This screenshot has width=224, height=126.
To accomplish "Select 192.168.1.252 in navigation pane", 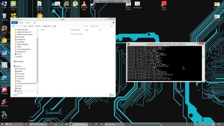I will [21, 69].
